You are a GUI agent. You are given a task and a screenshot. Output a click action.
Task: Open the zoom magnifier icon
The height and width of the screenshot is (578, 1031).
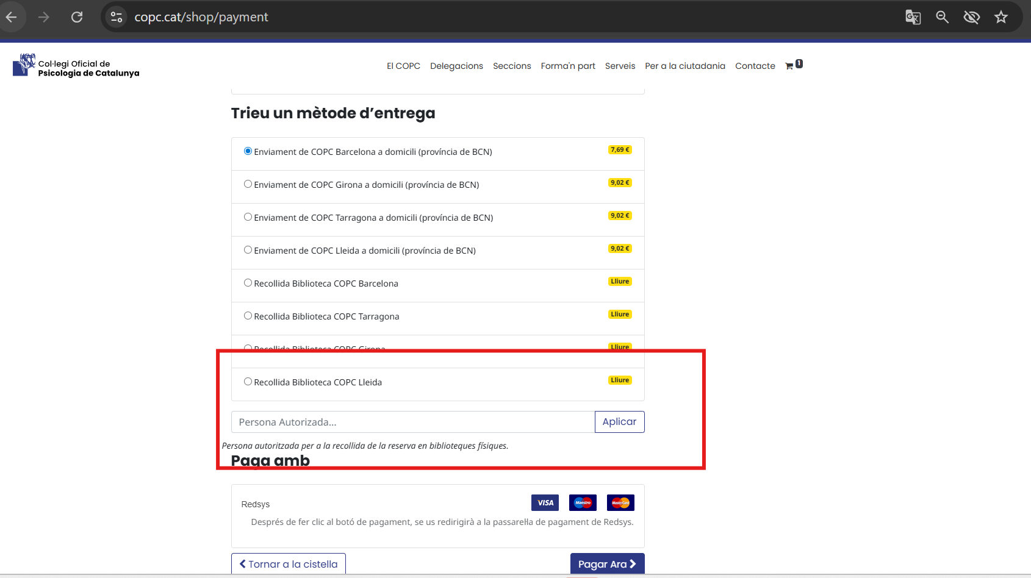942,17
